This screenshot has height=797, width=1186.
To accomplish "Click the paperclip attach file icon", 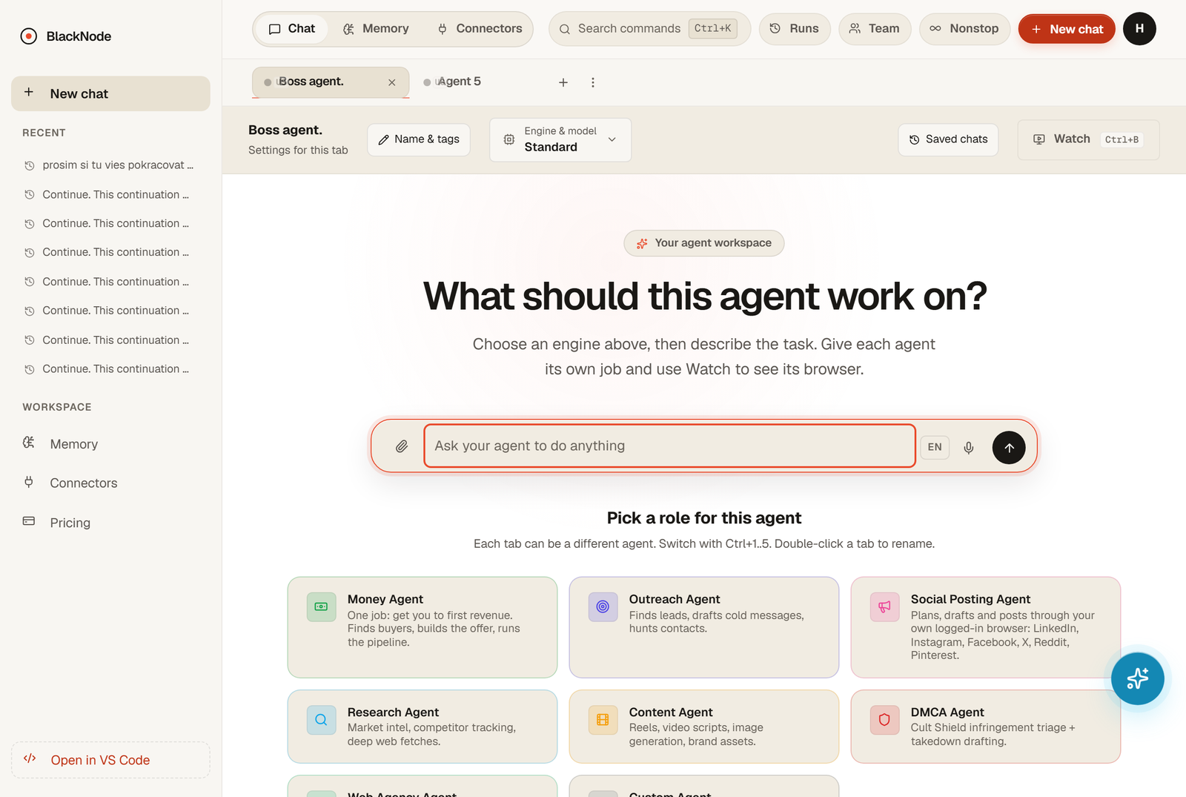I will click(401, 446).
